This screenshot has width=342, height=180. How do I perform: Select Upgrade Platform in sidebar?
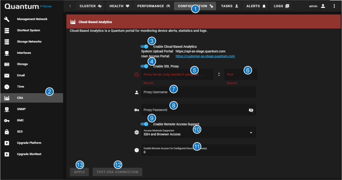point(32,143)
